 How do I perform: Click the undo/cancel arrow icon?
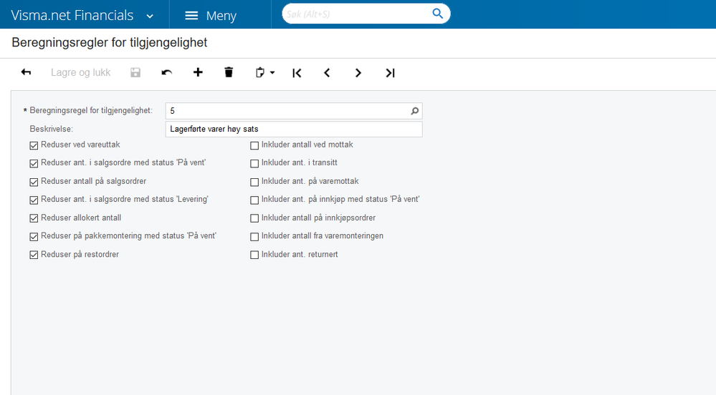[167, 72]
